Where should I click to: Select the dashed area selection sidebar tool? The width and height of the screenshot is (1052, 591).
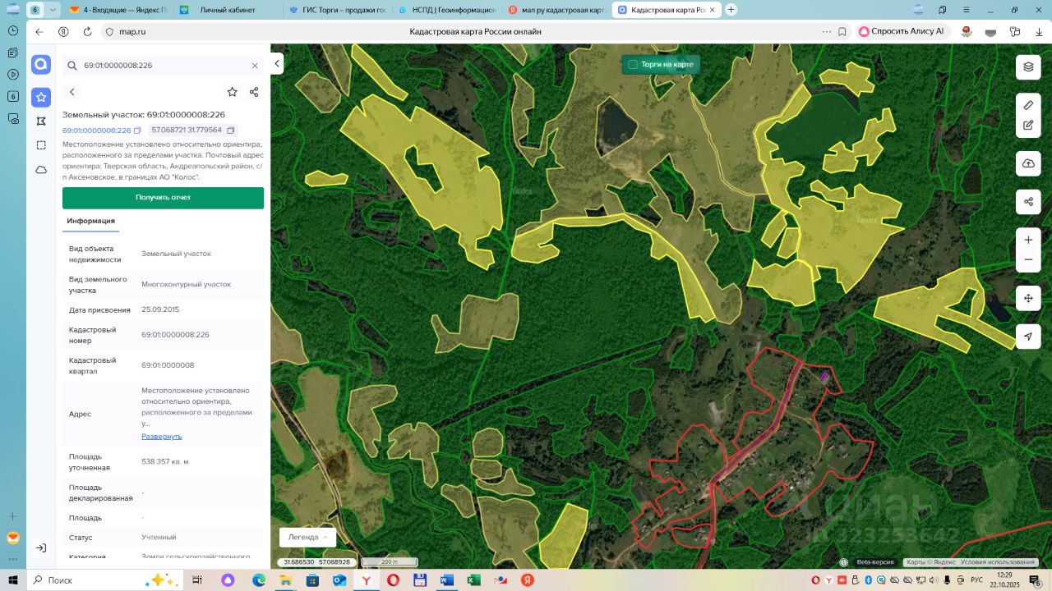tap(41, 145)
